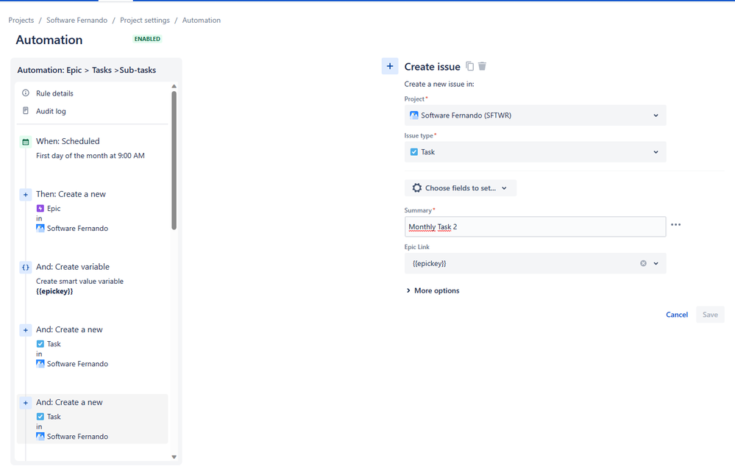The image size is (735, 469).
Task: Open Choose fields to set dropdown
Action: pyautogui.click(x=461, y=188)
